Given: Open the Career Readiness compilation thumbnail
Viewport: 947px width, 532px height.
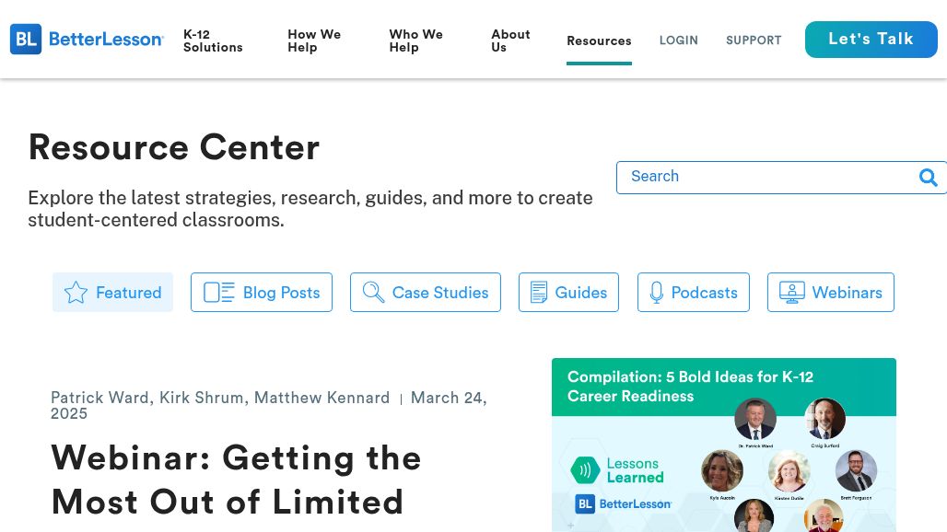Looking at the screenshot, I should click(723, 445).
